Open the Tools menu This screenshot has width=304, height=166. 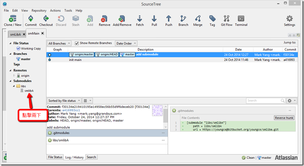68,10
